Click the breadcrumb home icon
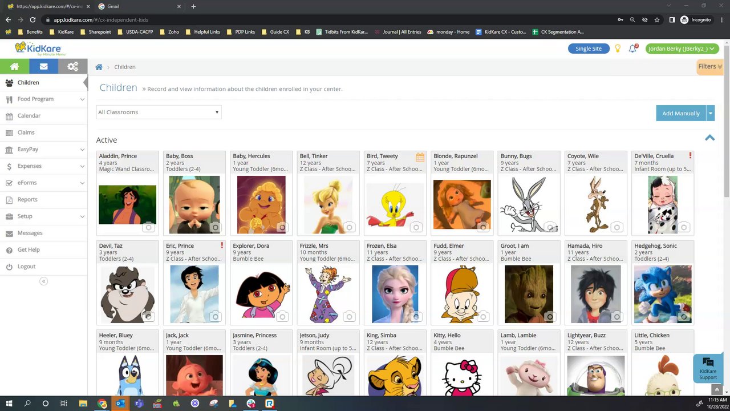 click(x=99, y=67)
